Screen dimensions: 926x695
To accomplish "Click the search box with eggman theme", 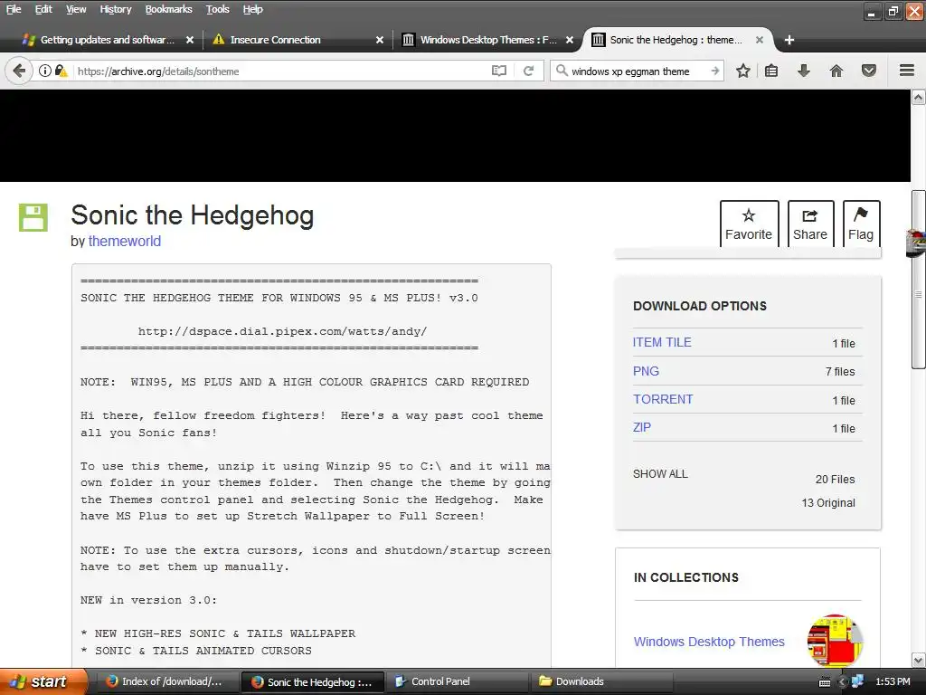I will pos(638,71).
